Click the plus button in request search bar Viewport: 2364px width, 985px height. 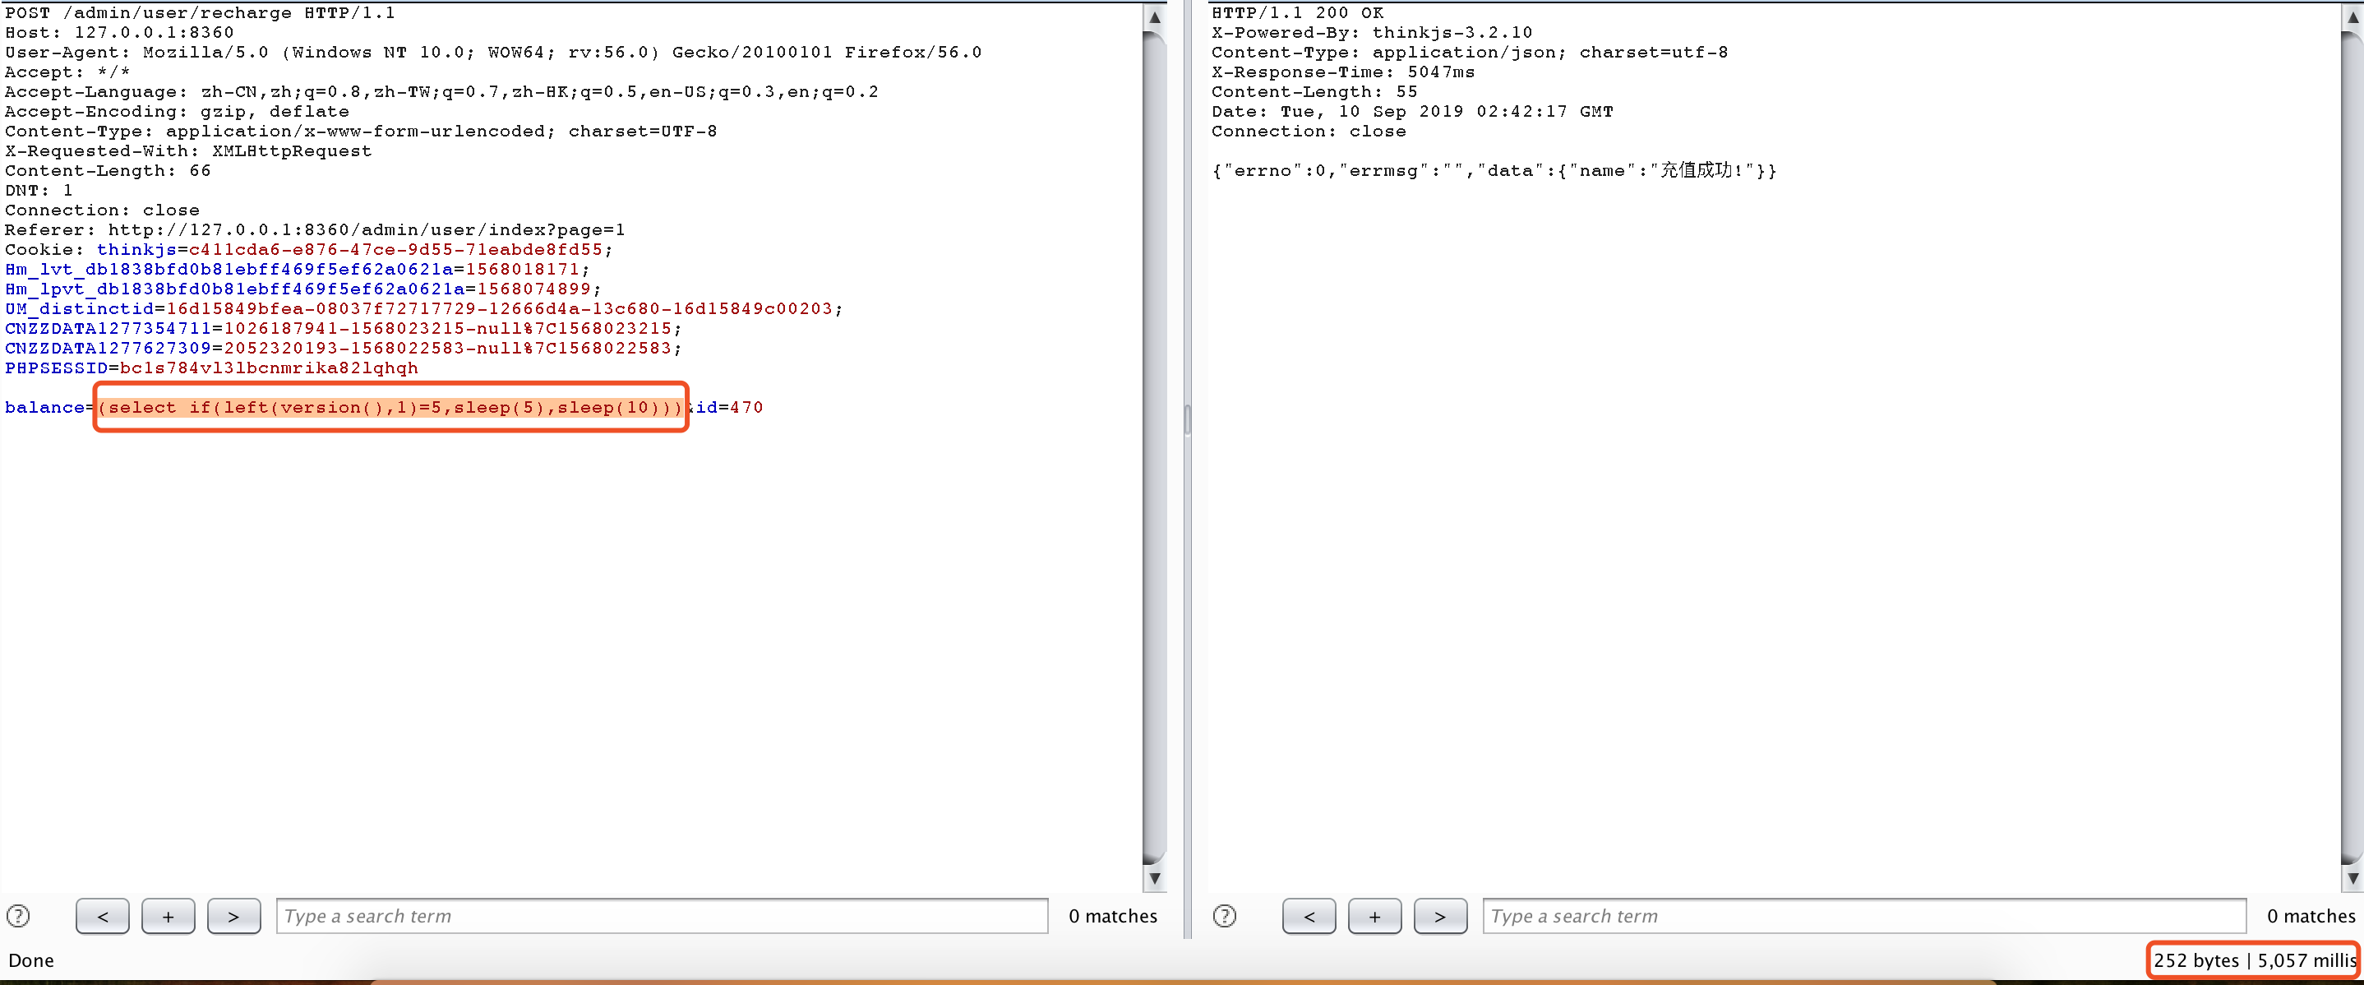168,915
